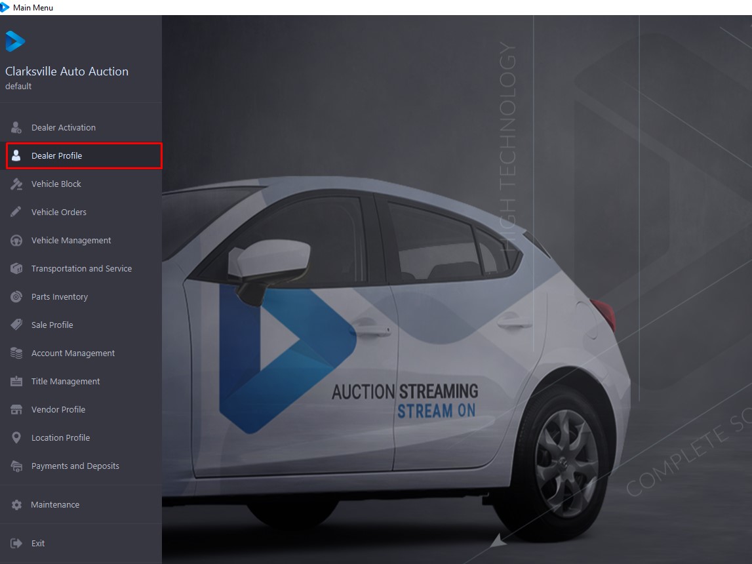Click the Vehicle Management steering wheel icon
The image size is (752, 564).
coord(16,241)
